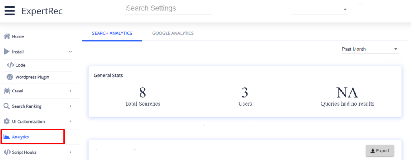This screenshot has height=160, width=411.
Task: Open the top header account dropdown
Action: (x=320, y=10)
